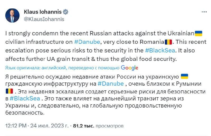This screenshot has height=136, width=211.
Task: Click Ukrainian flag emoji after 'украинскую'
Action: tap(184, 76)
